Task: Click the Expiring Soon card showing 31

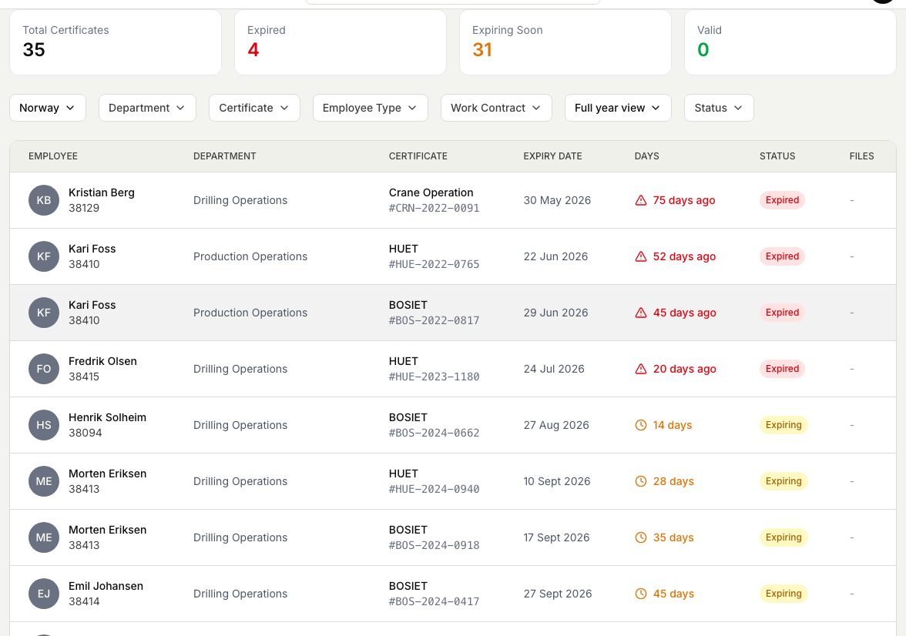Action: [565, 42]
